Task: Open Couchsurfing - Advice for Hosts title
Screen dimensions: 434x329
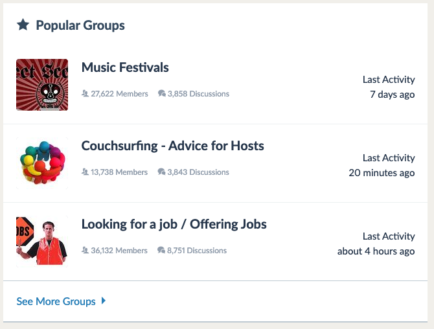Action: pos(173,146)
